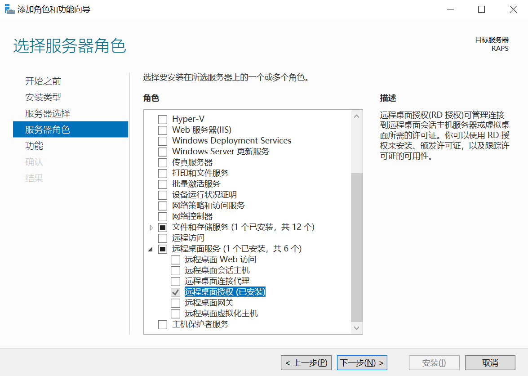Enable the Web 服务器(IIS) checkbox
Image resolution: width=528 pixels, height=376 pixels.
pyautogui.click(x=163, y=130)
